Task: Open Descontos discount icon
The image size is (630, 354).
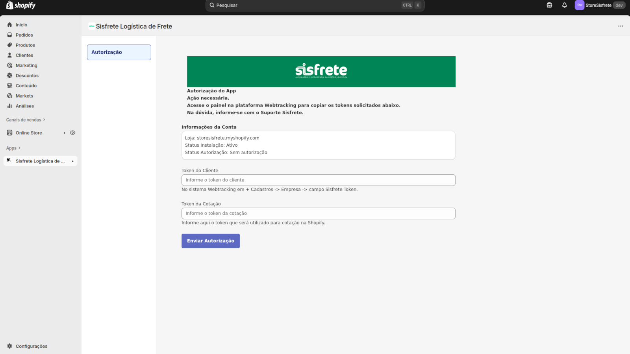Action: pyautogui.click(x=9, y=76)
